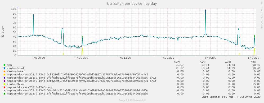Click the blue centos/root legend swatch
Image resolution: width=264 pixels, height=103 pixels.
pyautogui.click(x=5, y=68)
